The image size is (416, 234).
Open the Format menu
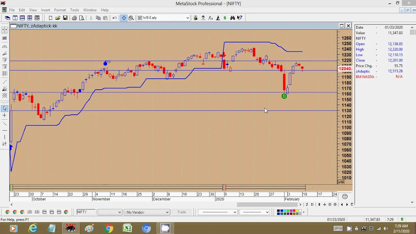[x=60, y=10]
